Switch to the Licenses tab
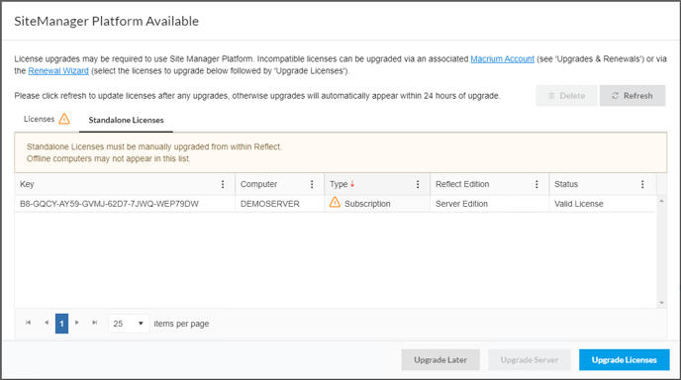Screen dimensions: 681x380 pyautogui.click(x=47, y=119)
